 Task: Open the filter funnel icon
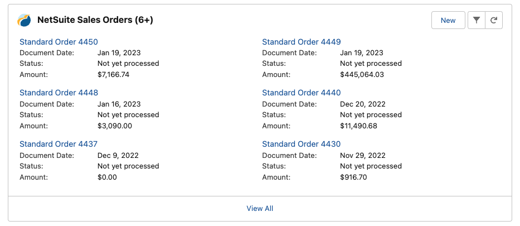476,20
